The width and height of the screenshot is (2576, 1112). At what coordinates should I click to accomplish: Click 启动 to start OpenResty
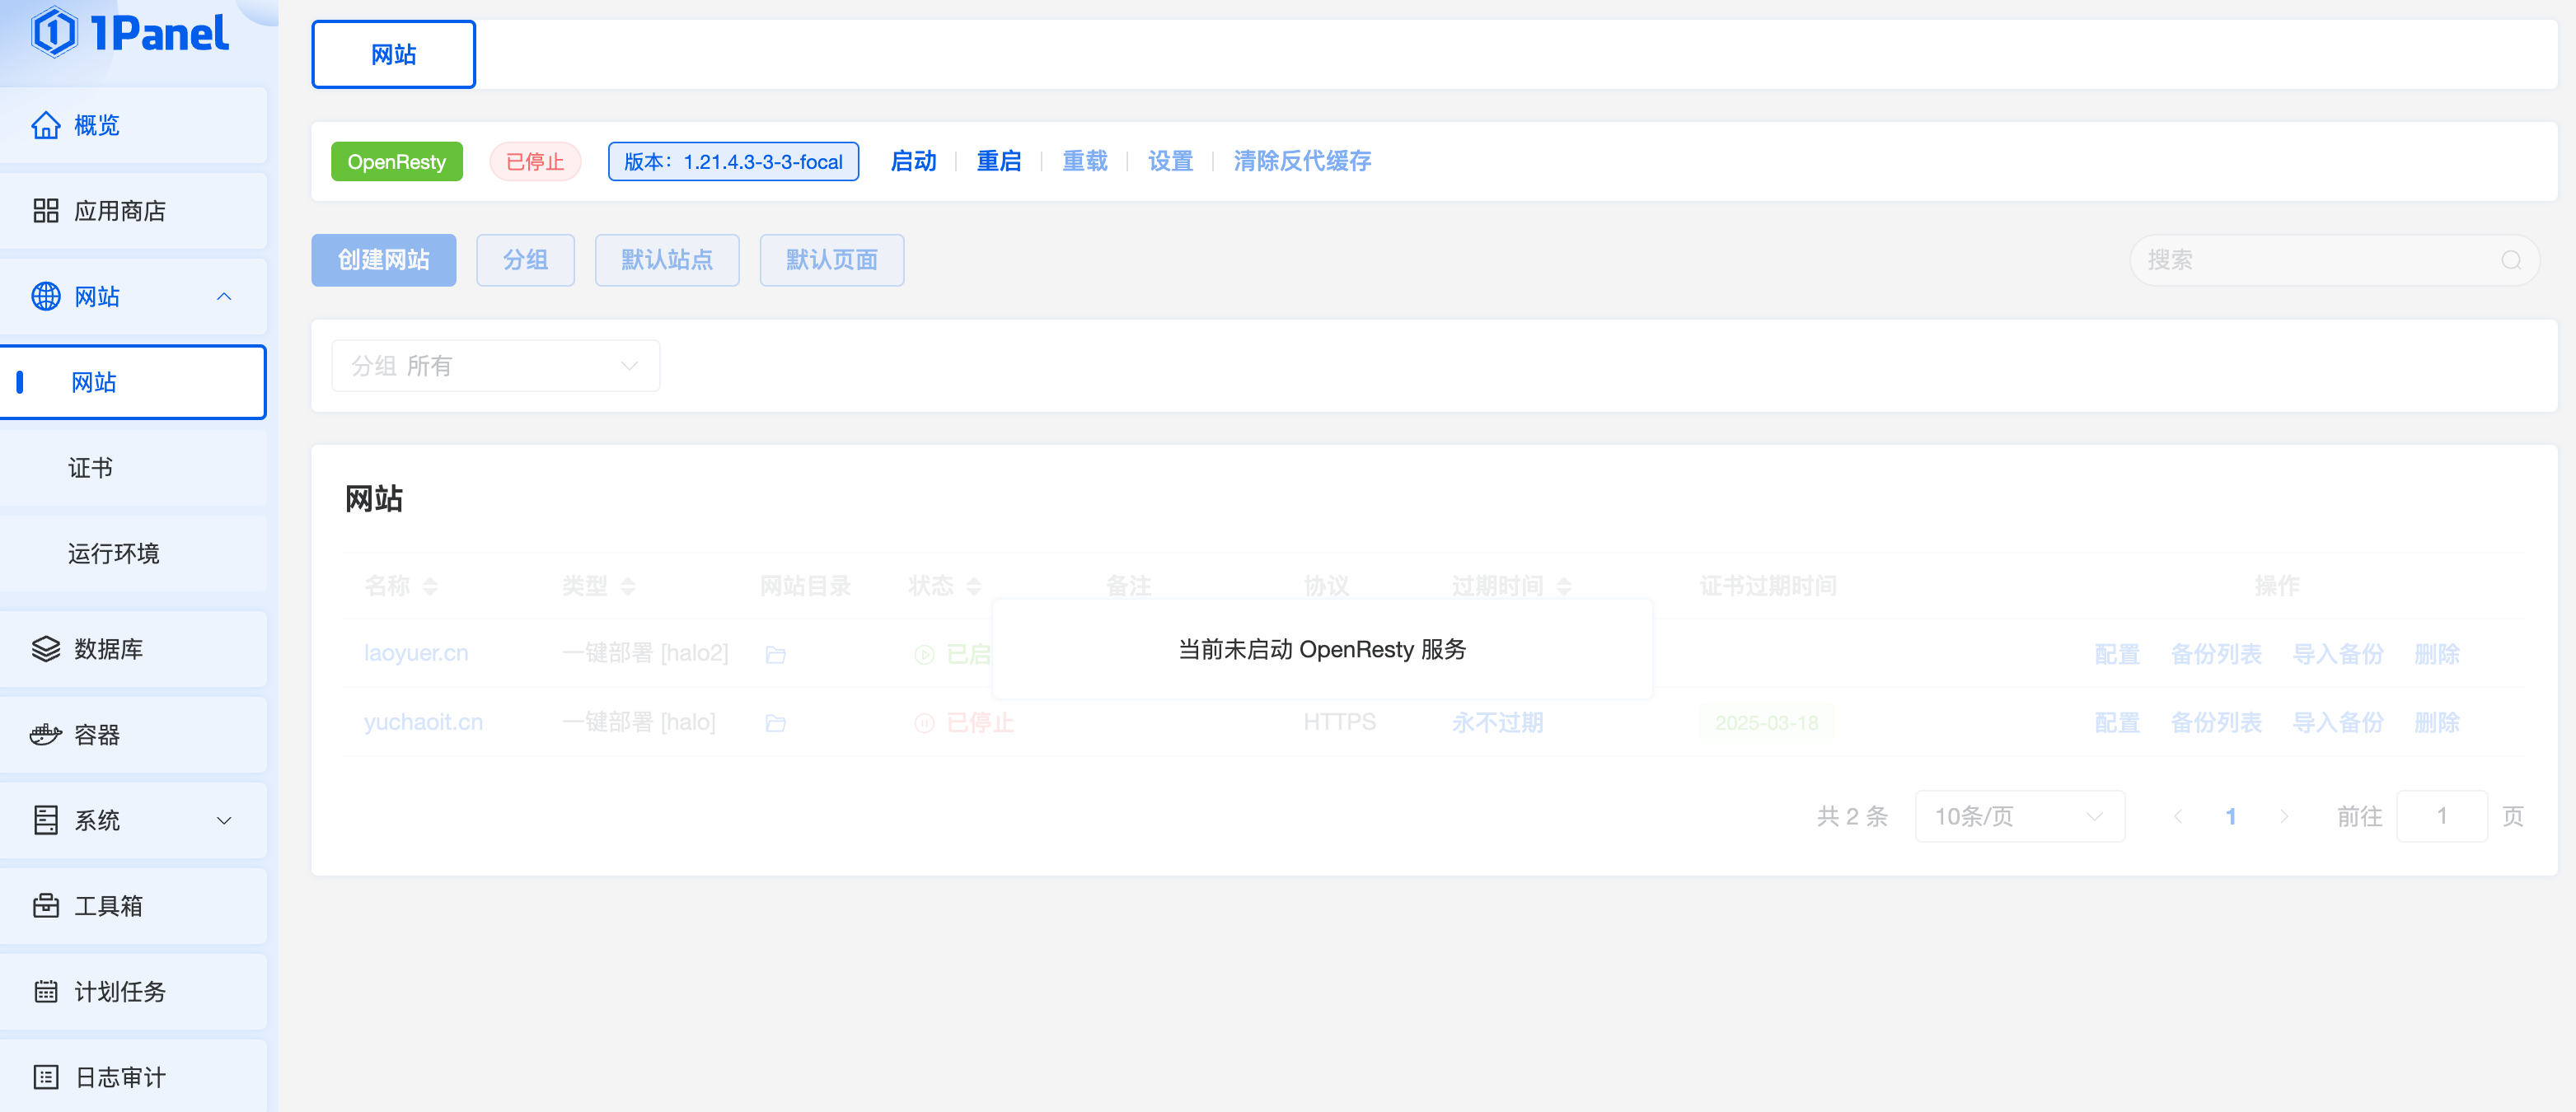click(913, 161)
